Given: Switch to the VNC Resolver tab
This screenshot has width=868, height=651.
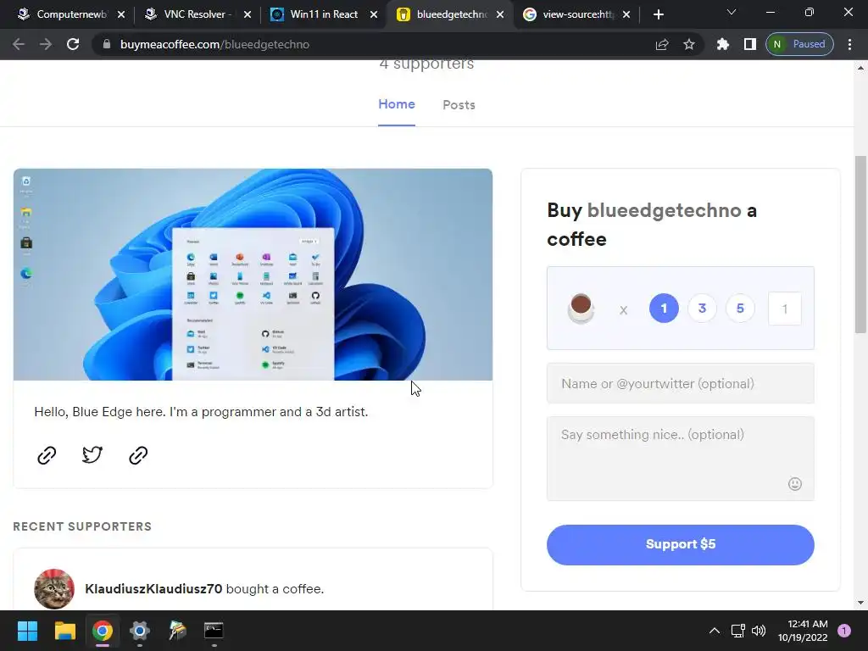Looking at the screenshot, I should (x=197, y=14).
